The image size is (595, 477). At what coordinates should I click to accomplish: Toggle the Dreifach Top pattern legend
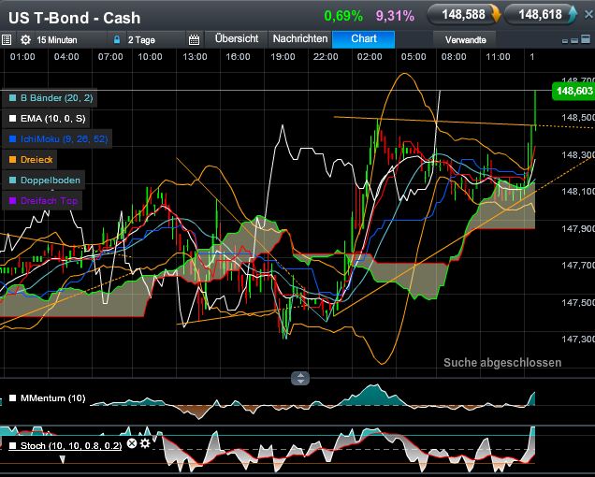44,200
